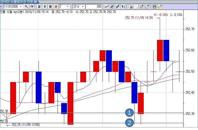Click the blue bar chart icon
This screenshot has width=198, height=130.
click(117, 6)
